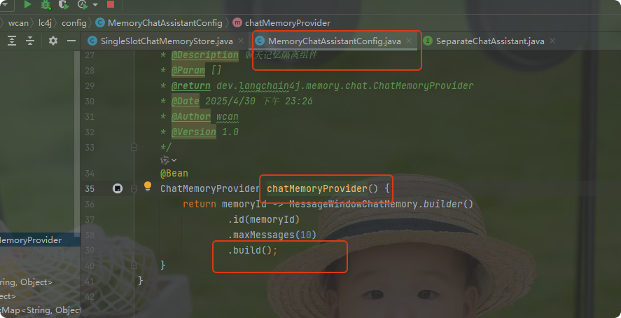This screenshot has height=318, width=621.
Task: Hide the tool window minus button
Action: pos(71,41)
